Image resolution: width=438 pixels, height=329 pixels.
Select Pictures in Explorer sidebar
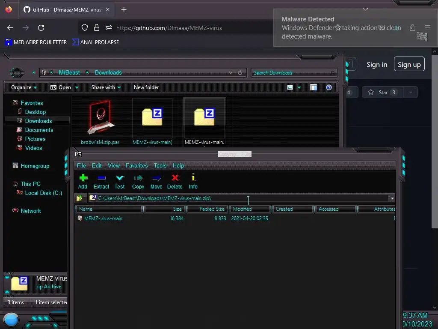pyautogui.click(x=35, y=139)
